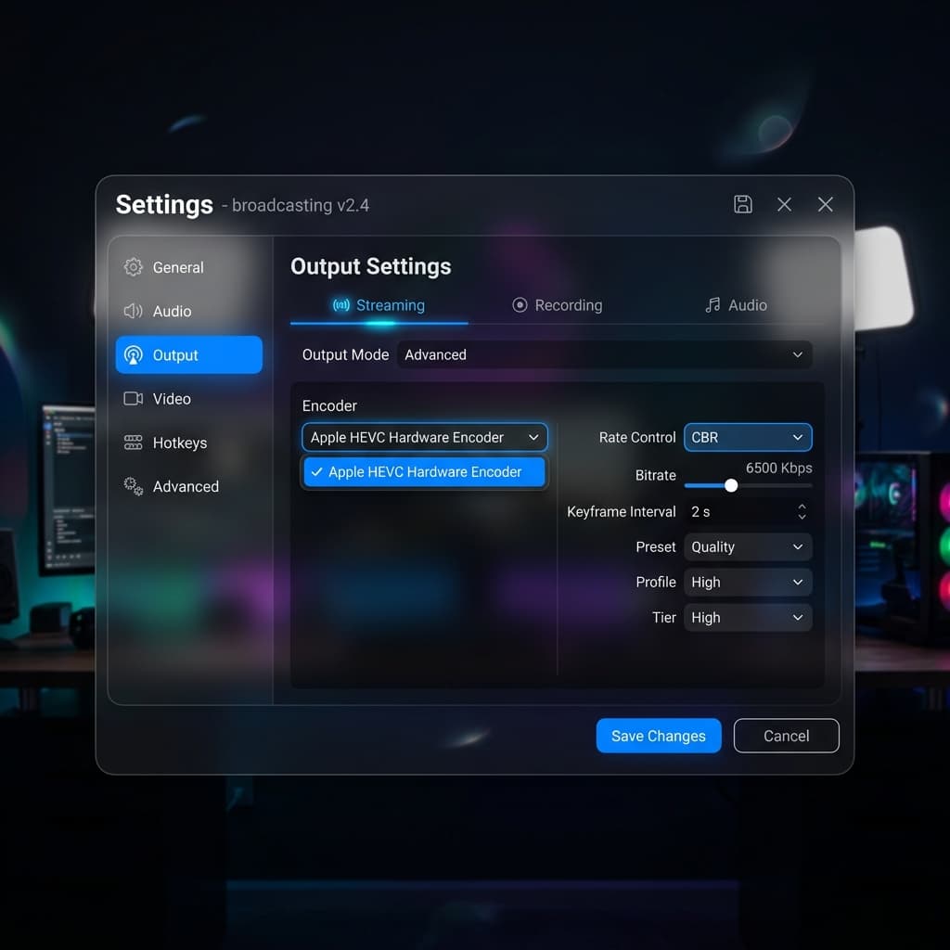The image size is (950, 950).
Task: Select the Recording radio button
Action: [x=520, y=304]
